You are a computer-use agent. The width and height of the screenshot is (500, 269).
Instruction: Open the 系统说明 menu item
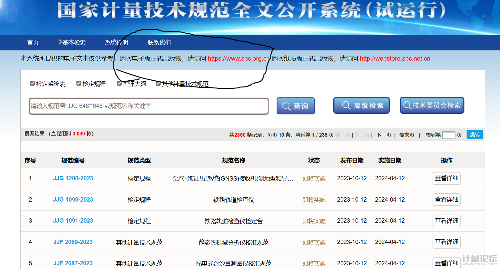tap(116, 43)
